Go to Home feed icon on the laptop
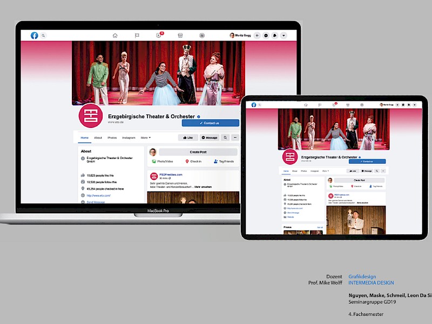The image size is (432, 324). tap(115, 35)
